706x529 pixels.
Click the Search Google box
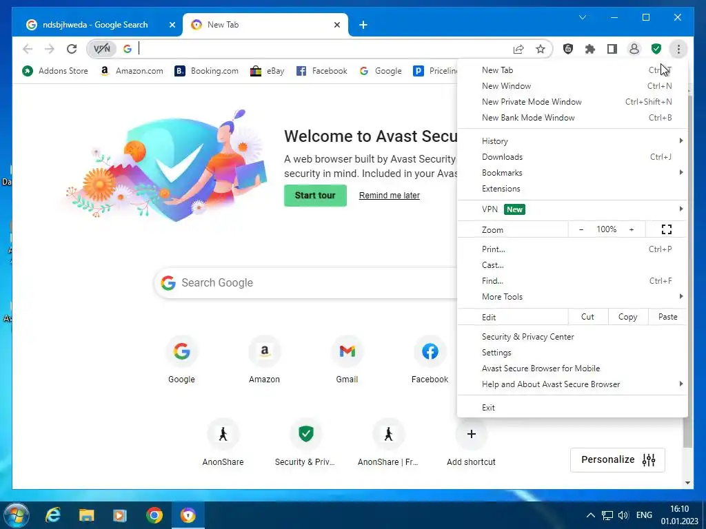click(306, 283)
